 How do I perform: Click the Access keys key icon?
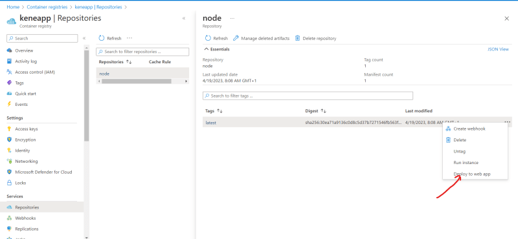(x=9, y=129)
